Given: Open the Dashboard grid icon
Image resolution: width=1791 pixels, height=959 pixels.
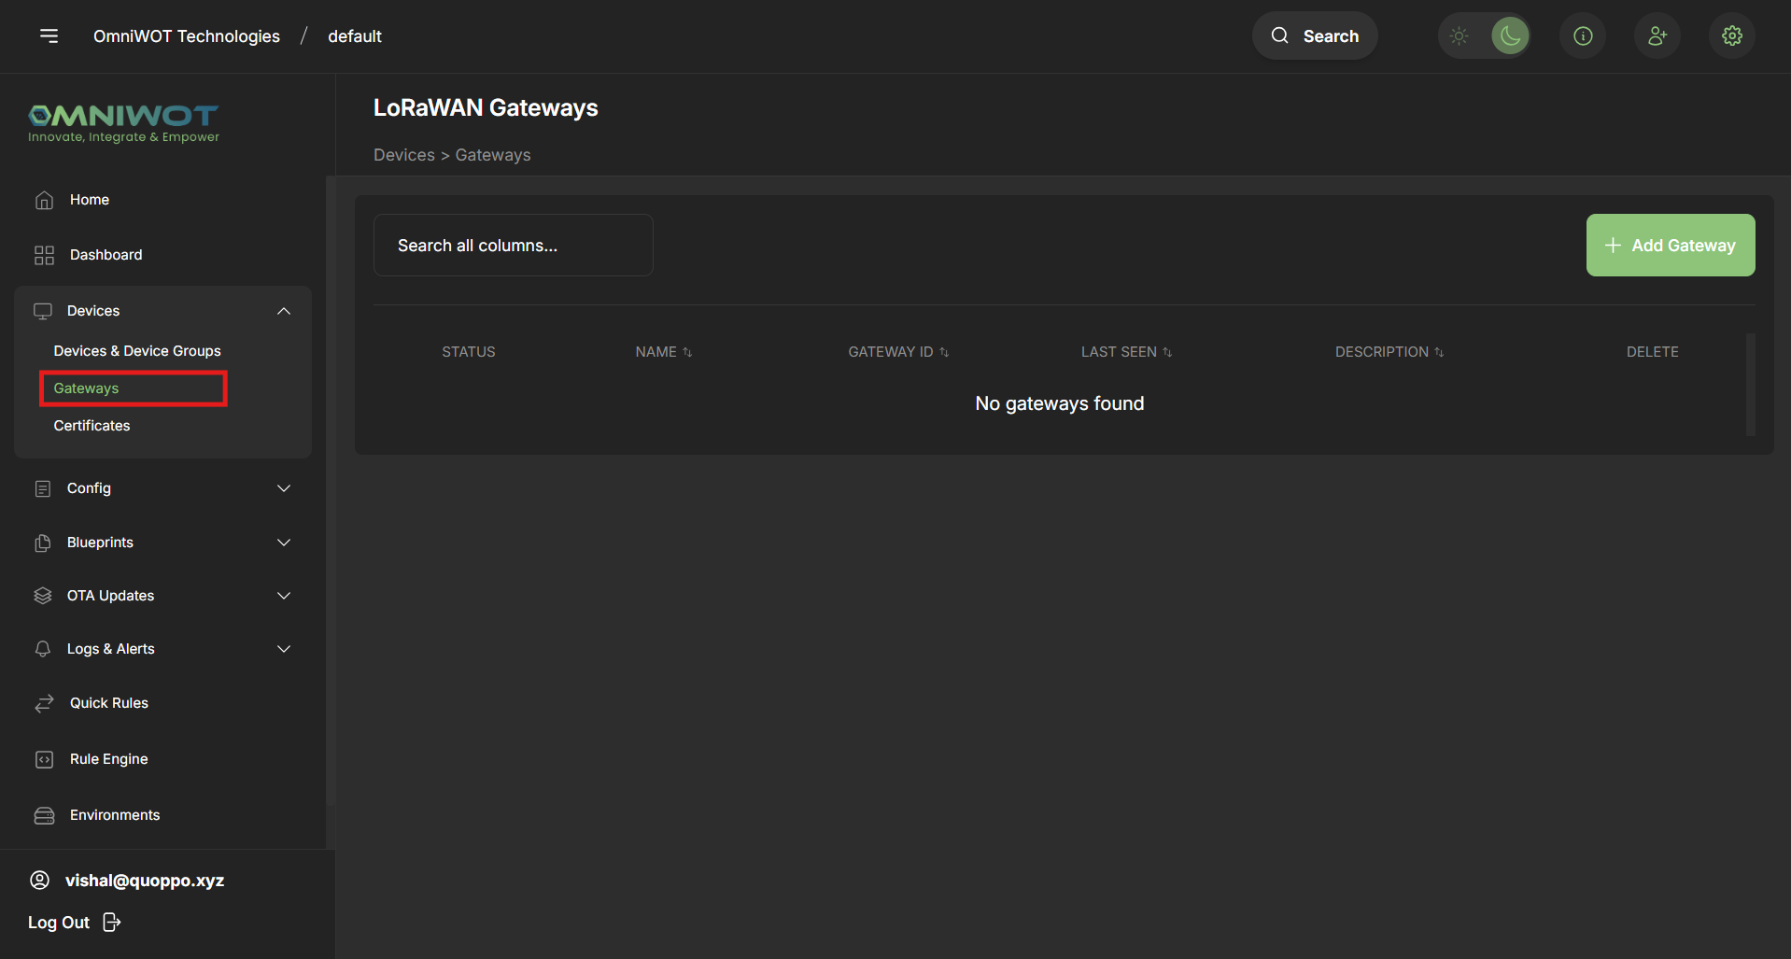Looking at the screenshot, I should coord(44,254).
